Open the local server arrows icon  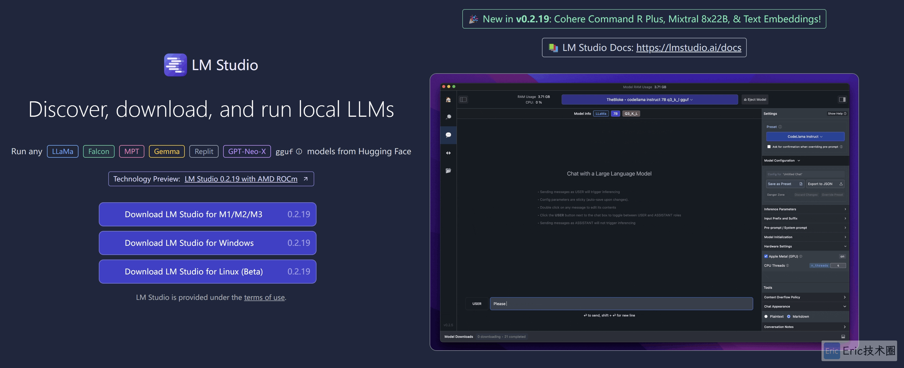point(448,153)
